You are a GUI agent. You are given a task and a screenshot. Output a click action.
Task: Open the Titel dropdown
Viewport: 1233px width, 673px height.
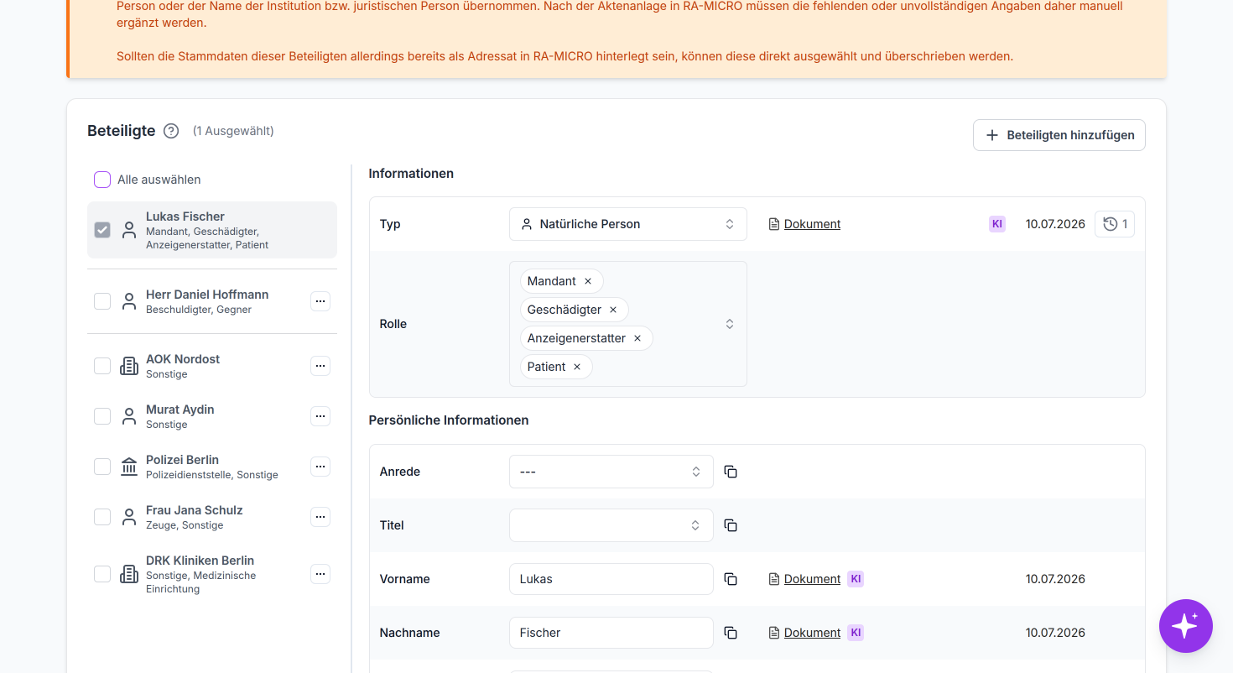point(611,525)
